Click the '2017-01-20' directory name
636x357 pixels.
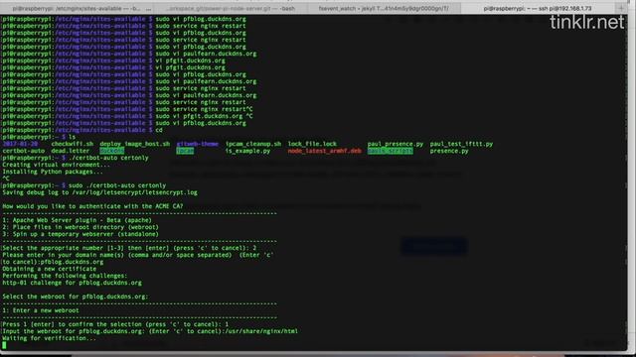pos(20,144)
